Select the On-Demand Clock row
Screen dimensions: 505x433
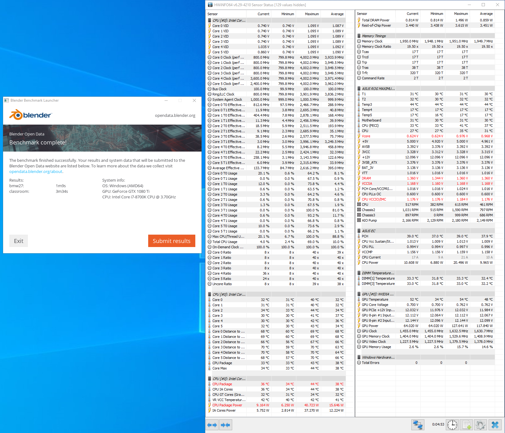coord(276,247)
